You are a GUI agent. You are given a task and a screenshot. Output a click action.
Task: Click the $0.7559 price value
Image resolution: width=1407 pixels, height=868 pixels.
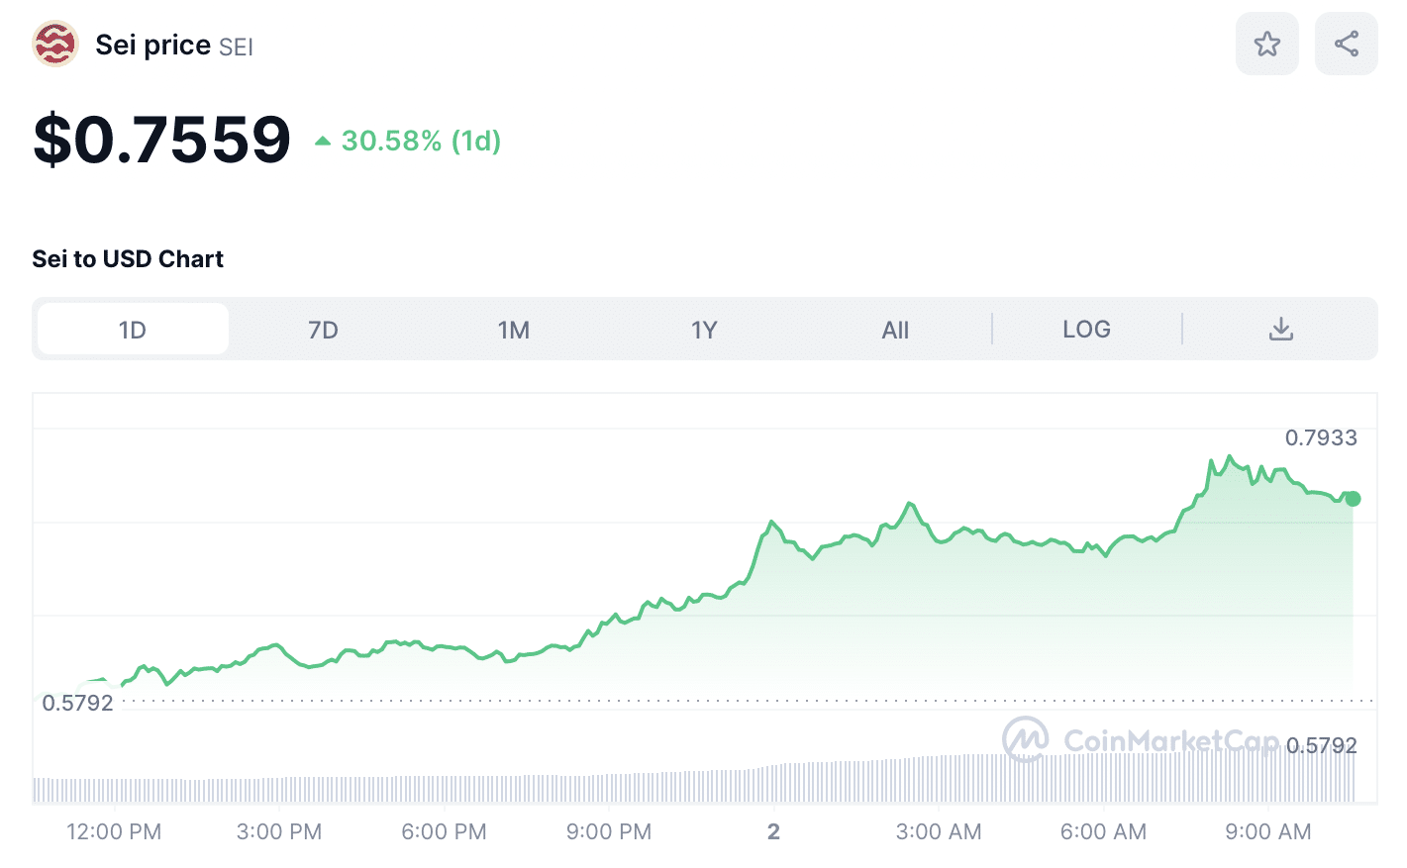(161, 139)
